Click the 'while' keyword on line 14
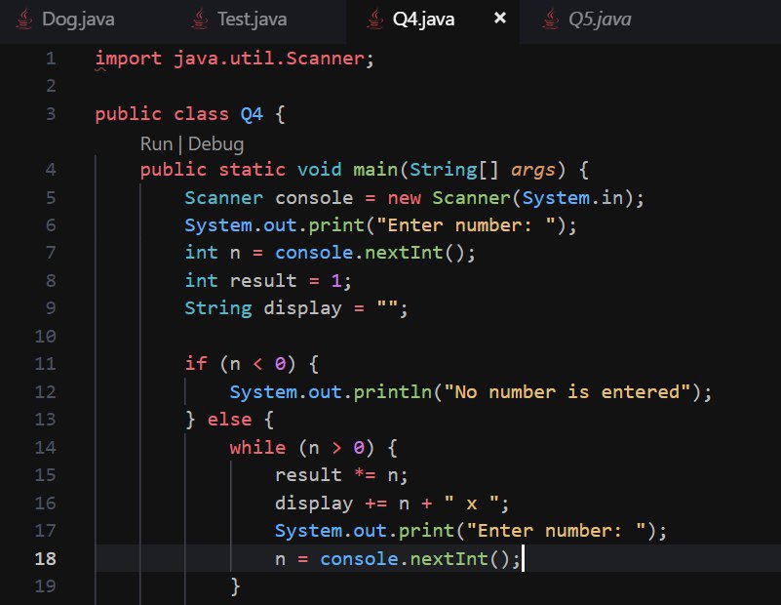 point(257,448)
